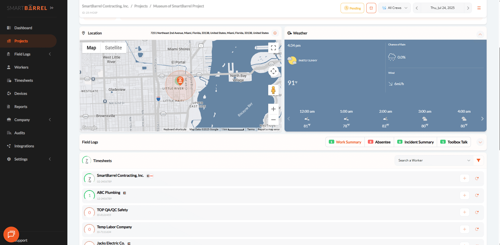Click the page vertical scrollbar
The height and width of the screenshot is (245, 500).
pos(499,98)
